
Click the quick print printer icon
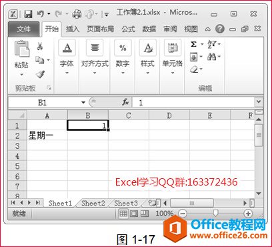coord(77,14)
